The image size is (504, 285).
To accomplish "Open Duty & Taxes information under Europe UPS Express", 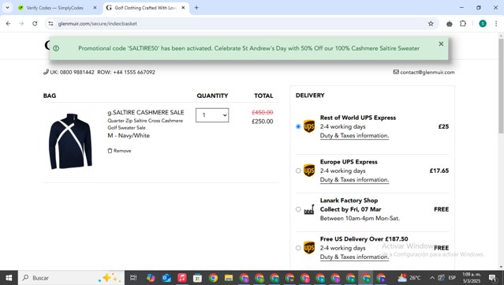I will tap(354, 180).
